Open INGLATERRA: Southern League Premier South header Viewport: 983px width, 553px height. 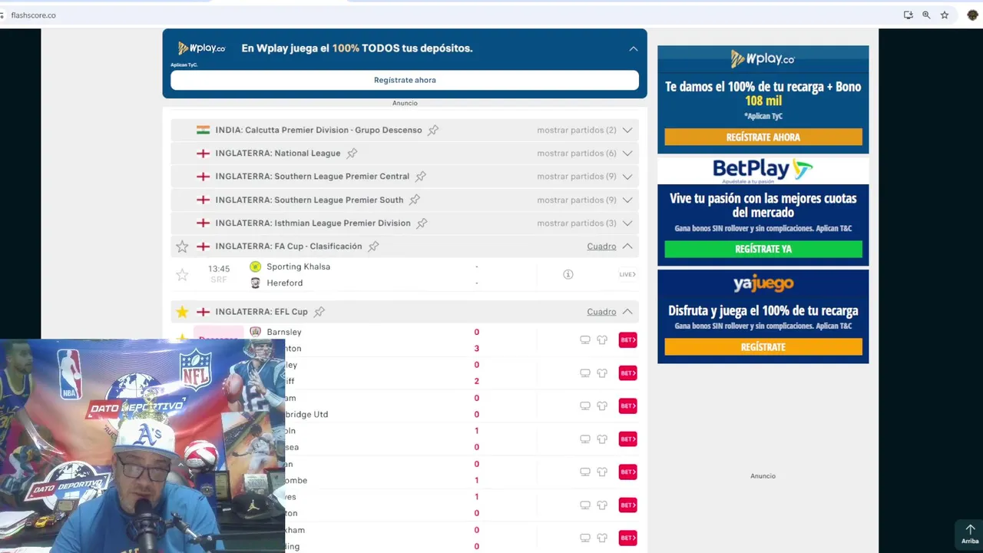[x=309, y=200]
